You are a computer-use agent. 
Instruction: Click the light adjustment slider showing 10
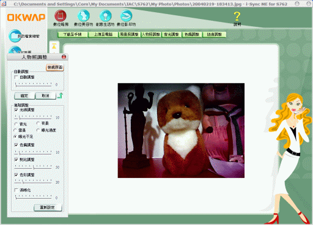click(x=33, y=117)
